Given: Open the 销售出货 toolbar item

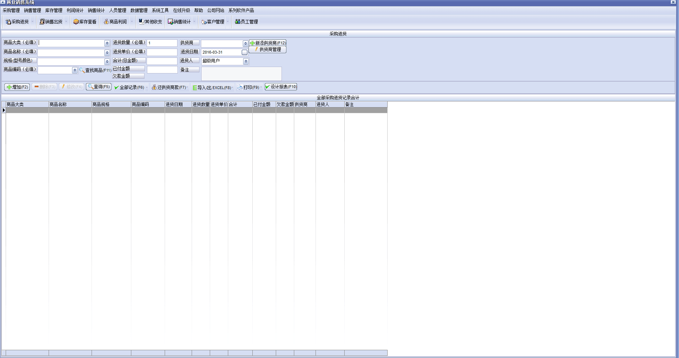Looking at the screenshot, I should (x=51, y=22).
